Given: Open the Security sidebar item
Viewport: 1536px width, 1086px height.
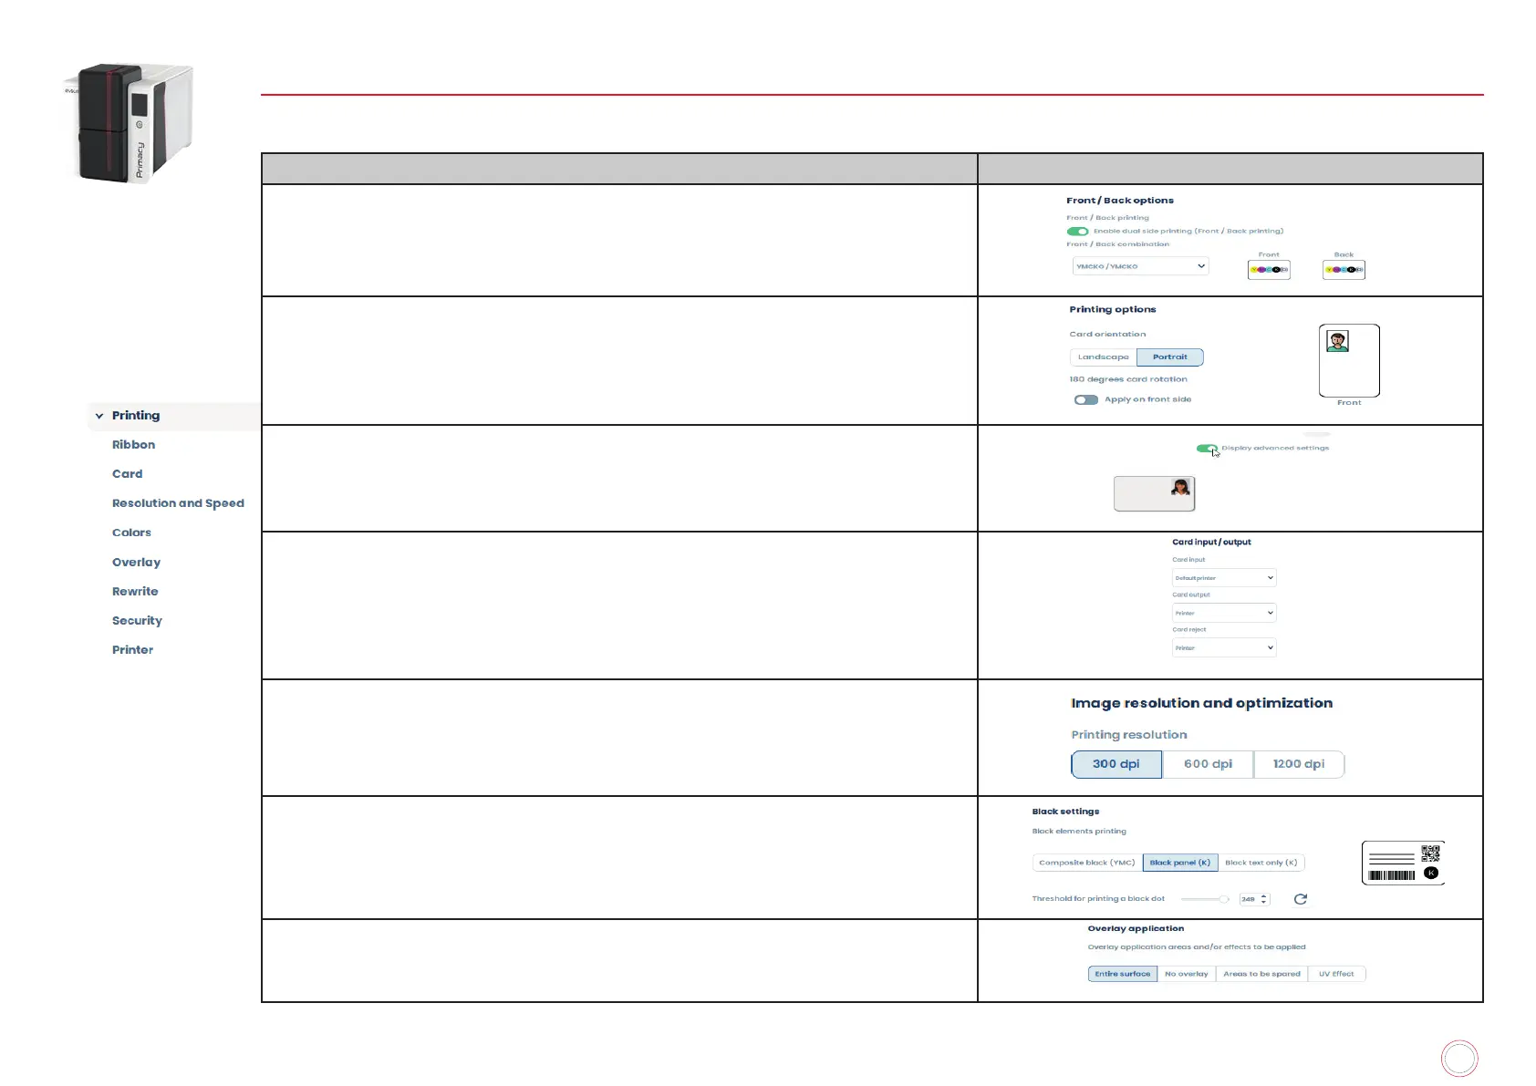Looking at the screenshot, I should (x=137, y=621).
